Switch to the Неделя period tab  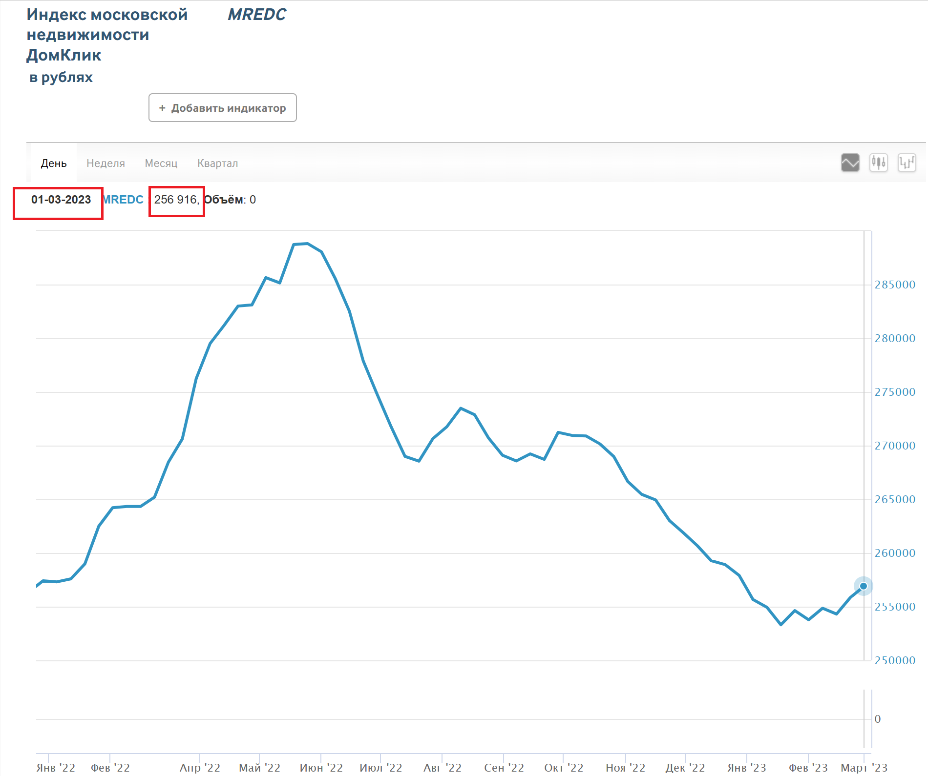[x=105, y=163]
